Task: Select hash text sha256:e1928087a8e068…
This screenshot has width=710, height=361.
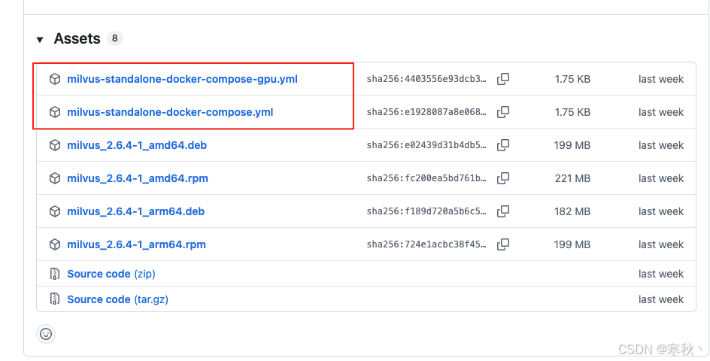Action: point(426,112)
